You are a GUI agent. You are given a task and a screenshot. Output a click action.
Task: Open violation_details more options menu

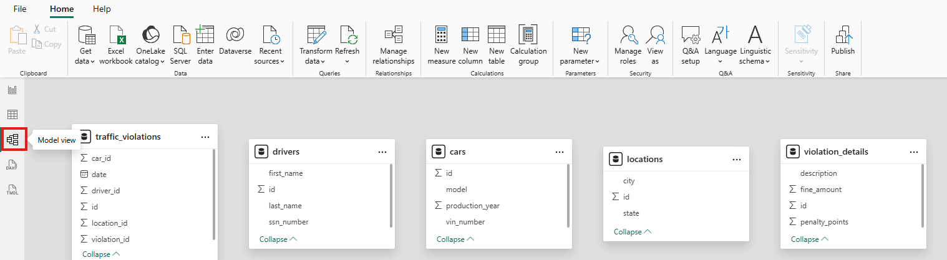click(x=914, y=152)
